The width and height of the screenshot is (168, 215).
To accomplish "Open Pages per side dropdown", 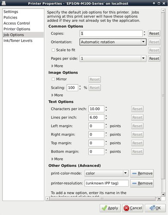I will click(x=113, y=58).
